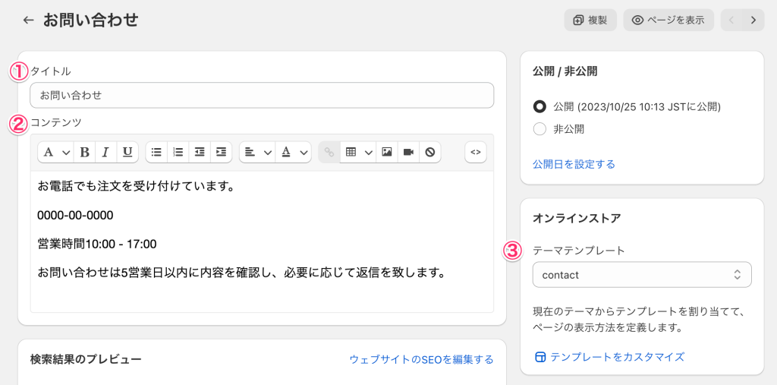Image resolution: width=777 pixels, height=385 pixels.
Task: Expand the text alignment dropdown
Action: 257,152
